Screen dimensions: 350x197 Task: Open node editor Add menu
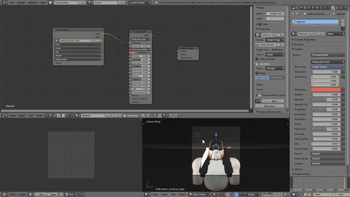(31, 115)
